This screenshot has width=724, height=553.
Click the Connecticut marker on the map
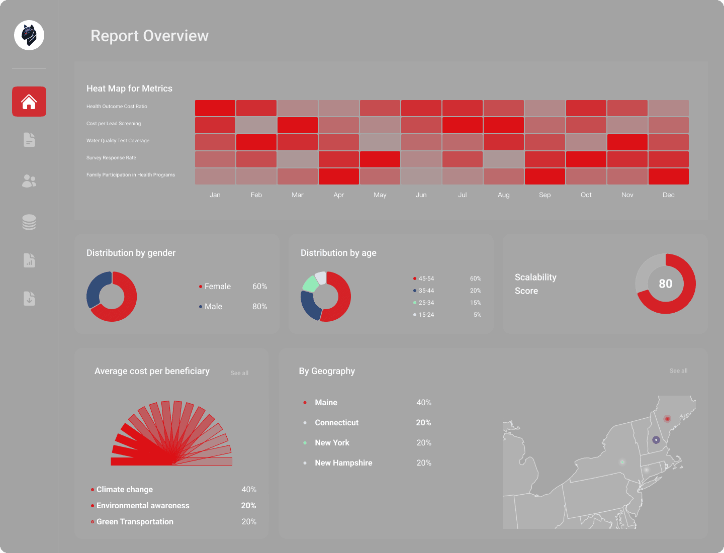[647, 470]
